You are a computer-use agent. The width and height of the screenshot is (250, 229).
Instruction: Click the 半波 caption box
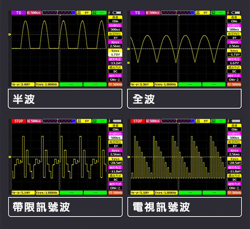click(65, 99)
